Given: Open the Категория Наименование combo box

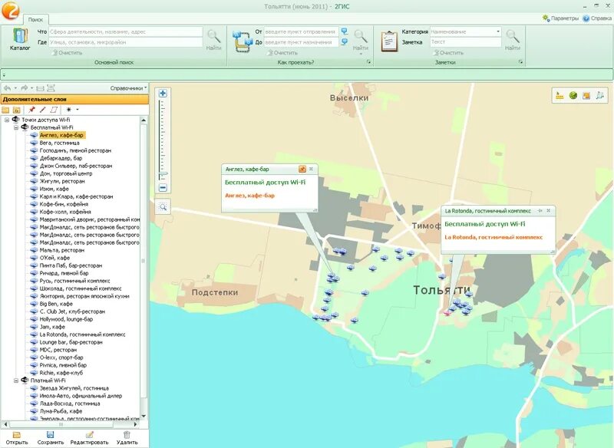Looking at the screenshot, I should 466,31.
